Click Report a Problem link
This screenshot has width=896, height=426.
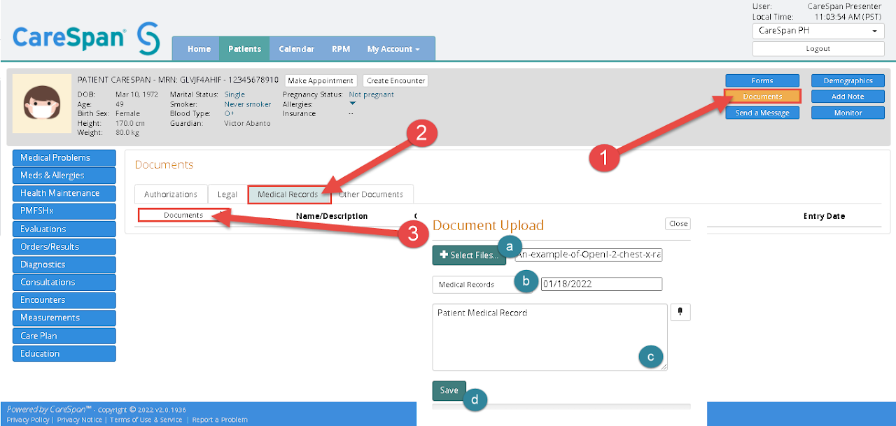point(220,420)
